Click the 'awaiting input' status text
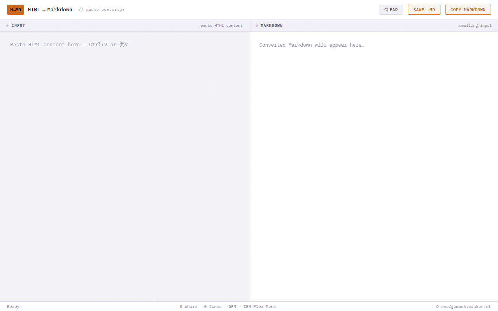 click(475, 26)
